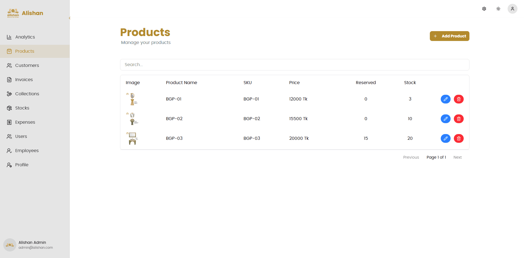Delete product BGP-02 with trash icon
The height and width of the screenshot is (258, 524).
pyautogui.click(x=459, y=119)
